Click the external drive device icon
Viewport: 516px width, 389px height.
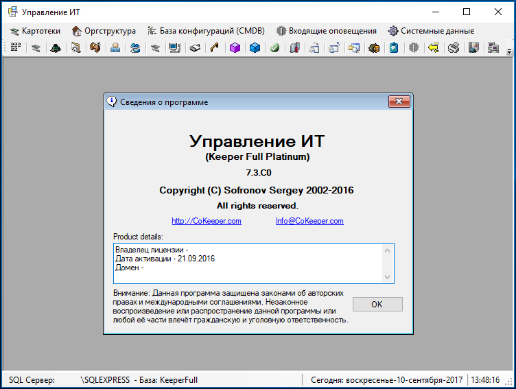pyautogui.click(x=195, y=48)
